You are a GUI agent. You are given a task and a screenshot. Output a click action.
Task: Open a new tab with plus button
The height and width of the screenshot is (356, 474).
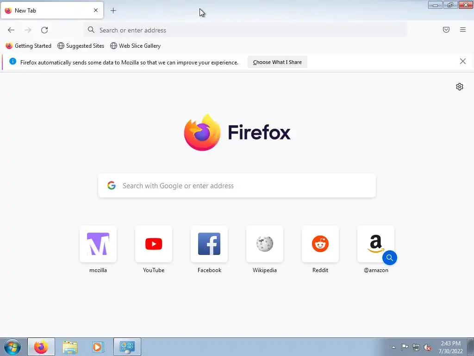click(113, 11)
